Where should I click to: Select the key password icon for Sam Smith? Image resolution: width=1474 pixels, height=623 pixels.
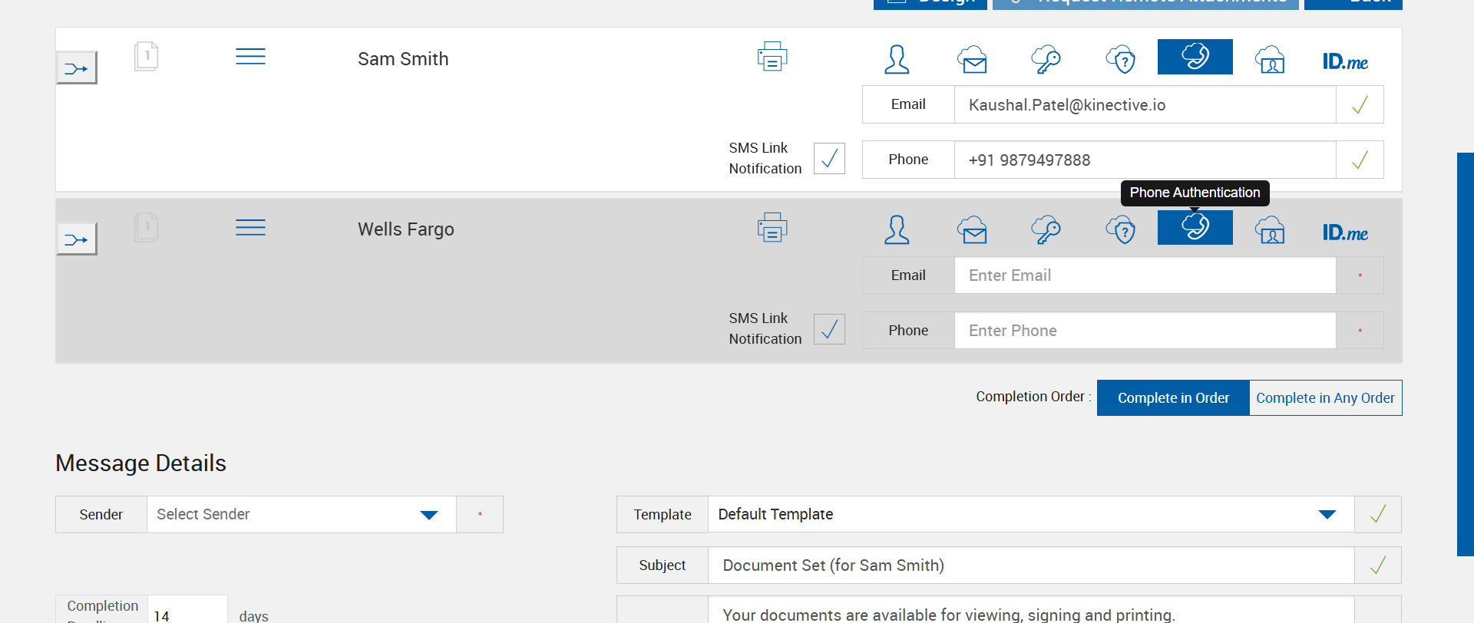pyautogui.click(x=1046, y=59)
